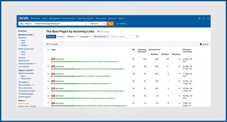The height and width of the screenshot is (122, 227).
Task: Open Organic keywords in sidebar
Action: pyautogui.click(x=26, y=73)
